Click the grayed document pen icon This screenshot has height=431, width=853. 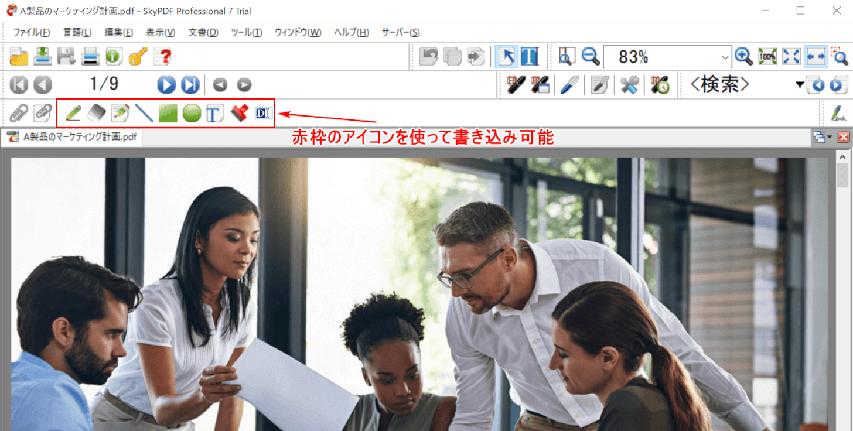point(599,85)
